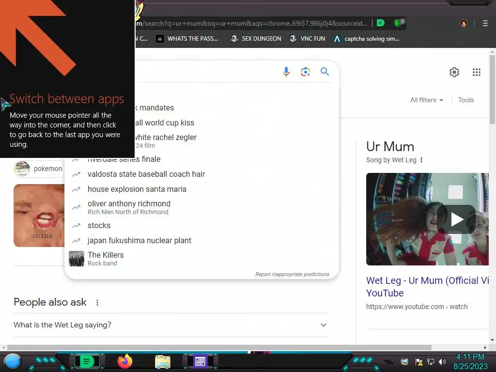Open the green shield extension in the address bar
The width and height of the screenshot is (496, 372).
pos(399,23)
